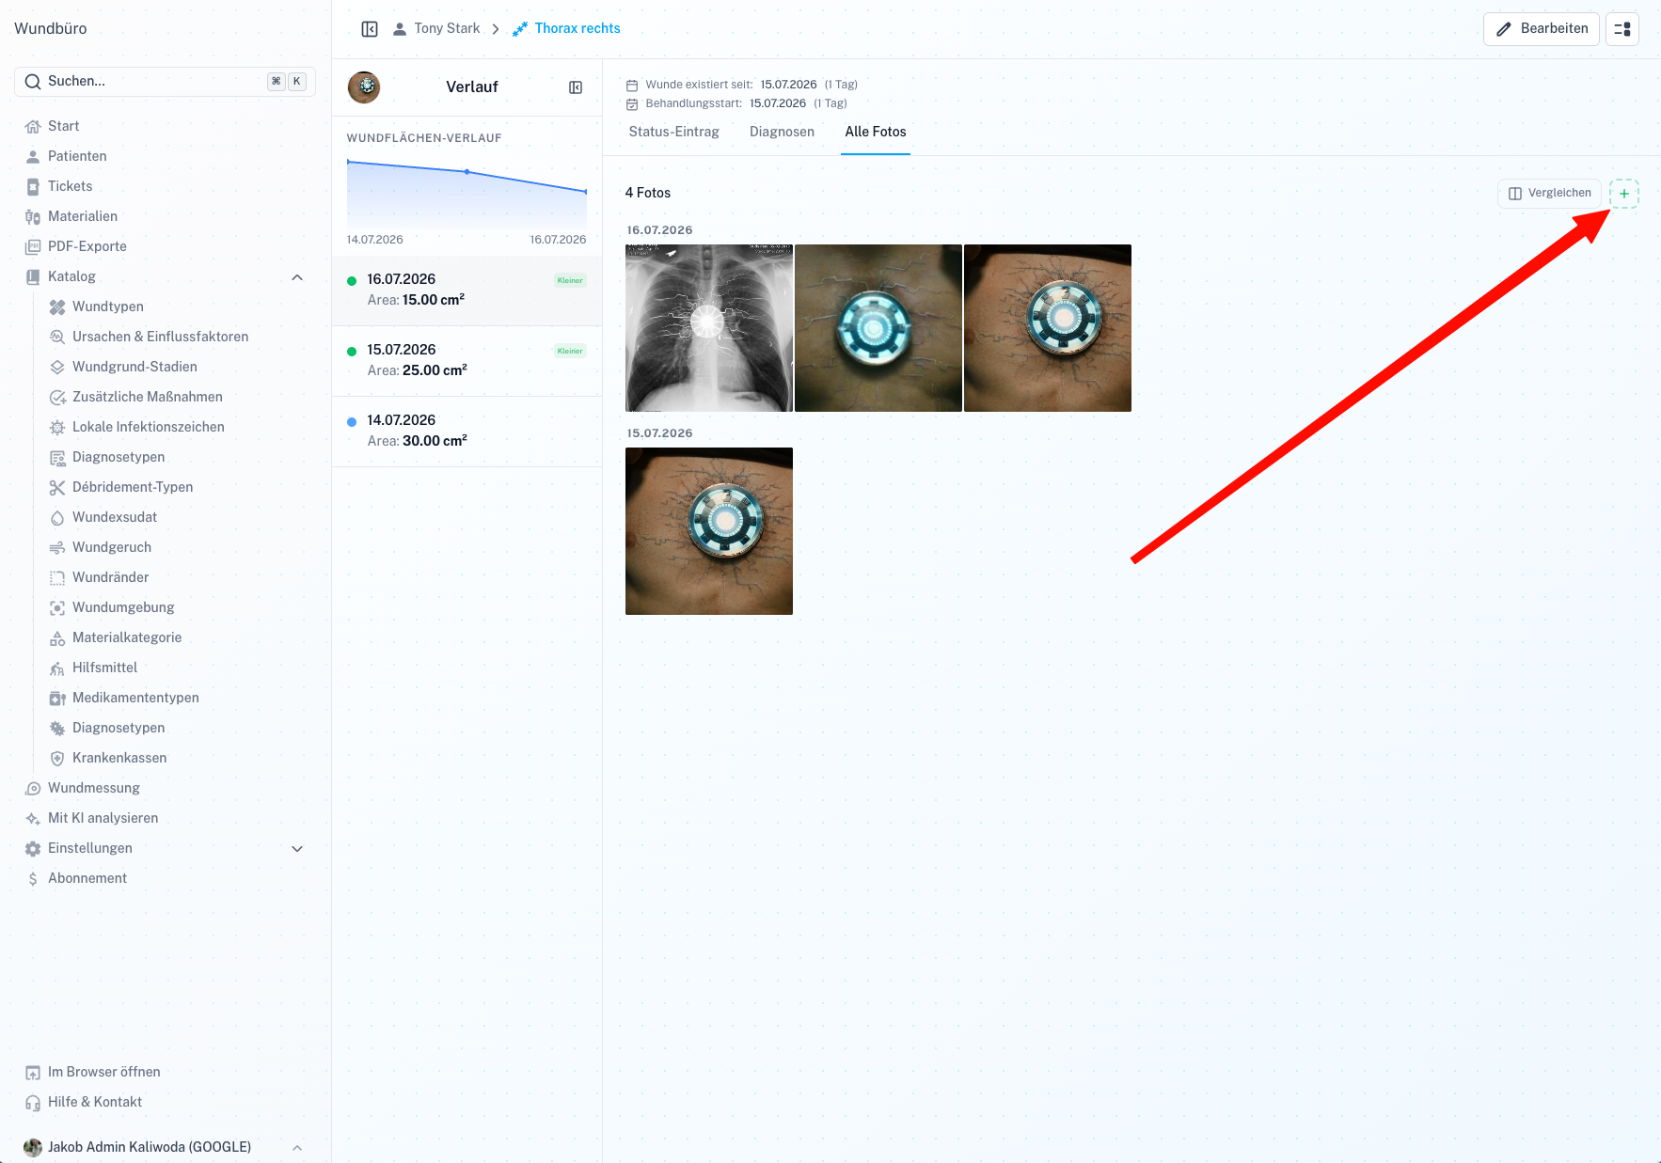Click the Materialkategorie shapes icon
Screen dimensions: 1661x1163
(57, 637)
